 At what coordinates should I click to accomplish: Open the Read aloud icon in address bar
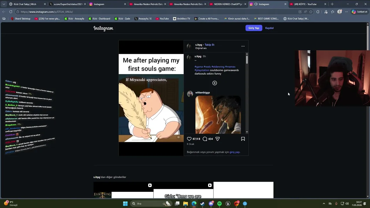pyautogui.click(x=305, y=12)
